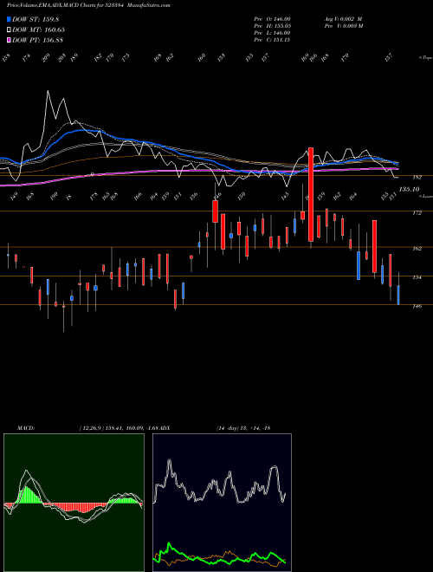Click the 172 price axis label
This screenshot has width=433, height=572.
coord(417,213)
